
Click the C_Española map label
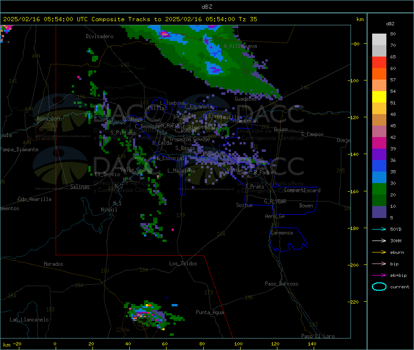(198, 107)
